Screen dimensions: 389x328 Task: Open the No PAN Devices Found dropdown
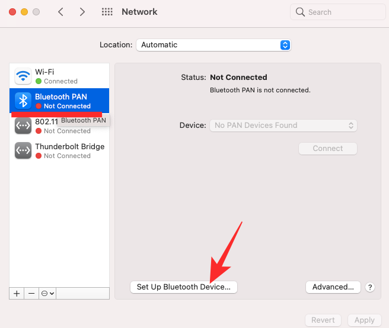283,126
